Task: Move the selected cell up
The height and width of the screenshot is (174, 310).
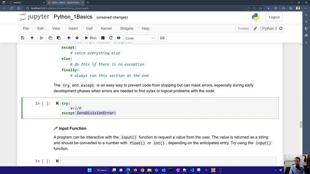Action: click(69, 38)
